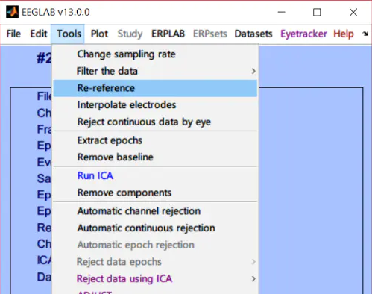Click the MATLAB logo in title bar
372x294 pixels.
coord(12,12)
